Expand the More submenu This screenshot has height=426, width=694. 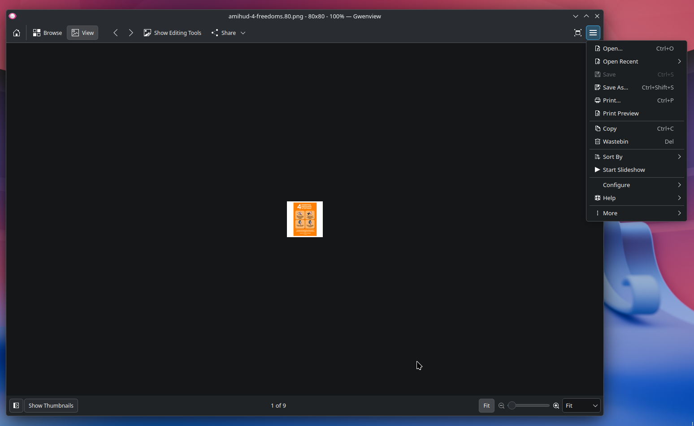click(x=637, y=213)
